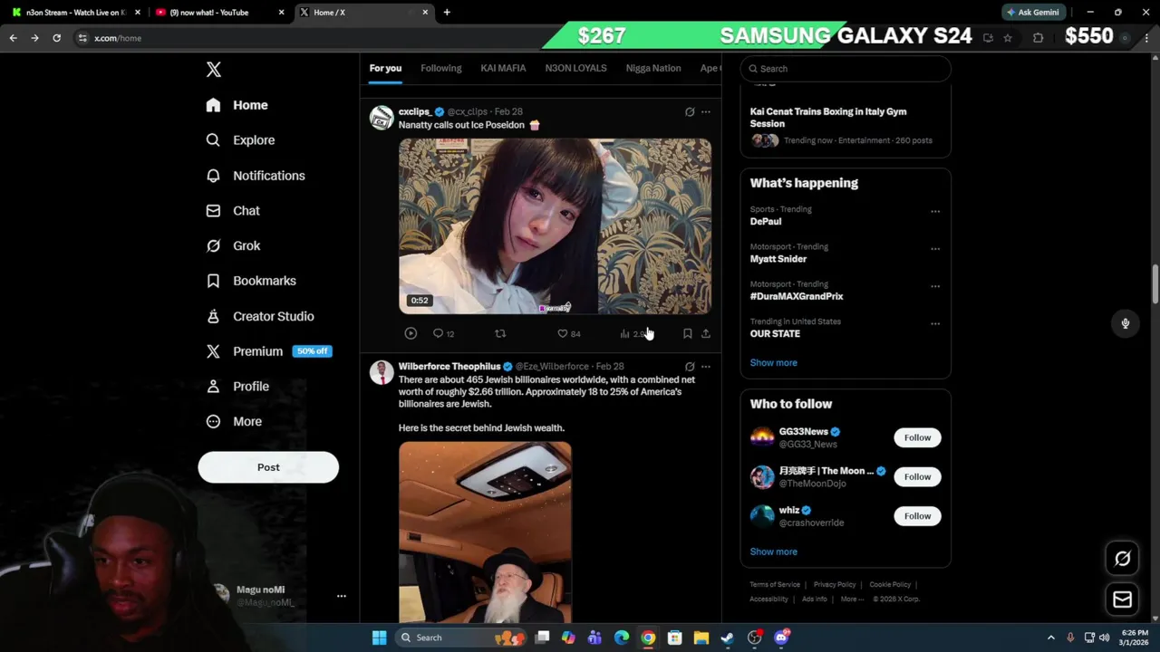Open the Grok icon on the Wilberforce Theophilus post

click(690, 367)
